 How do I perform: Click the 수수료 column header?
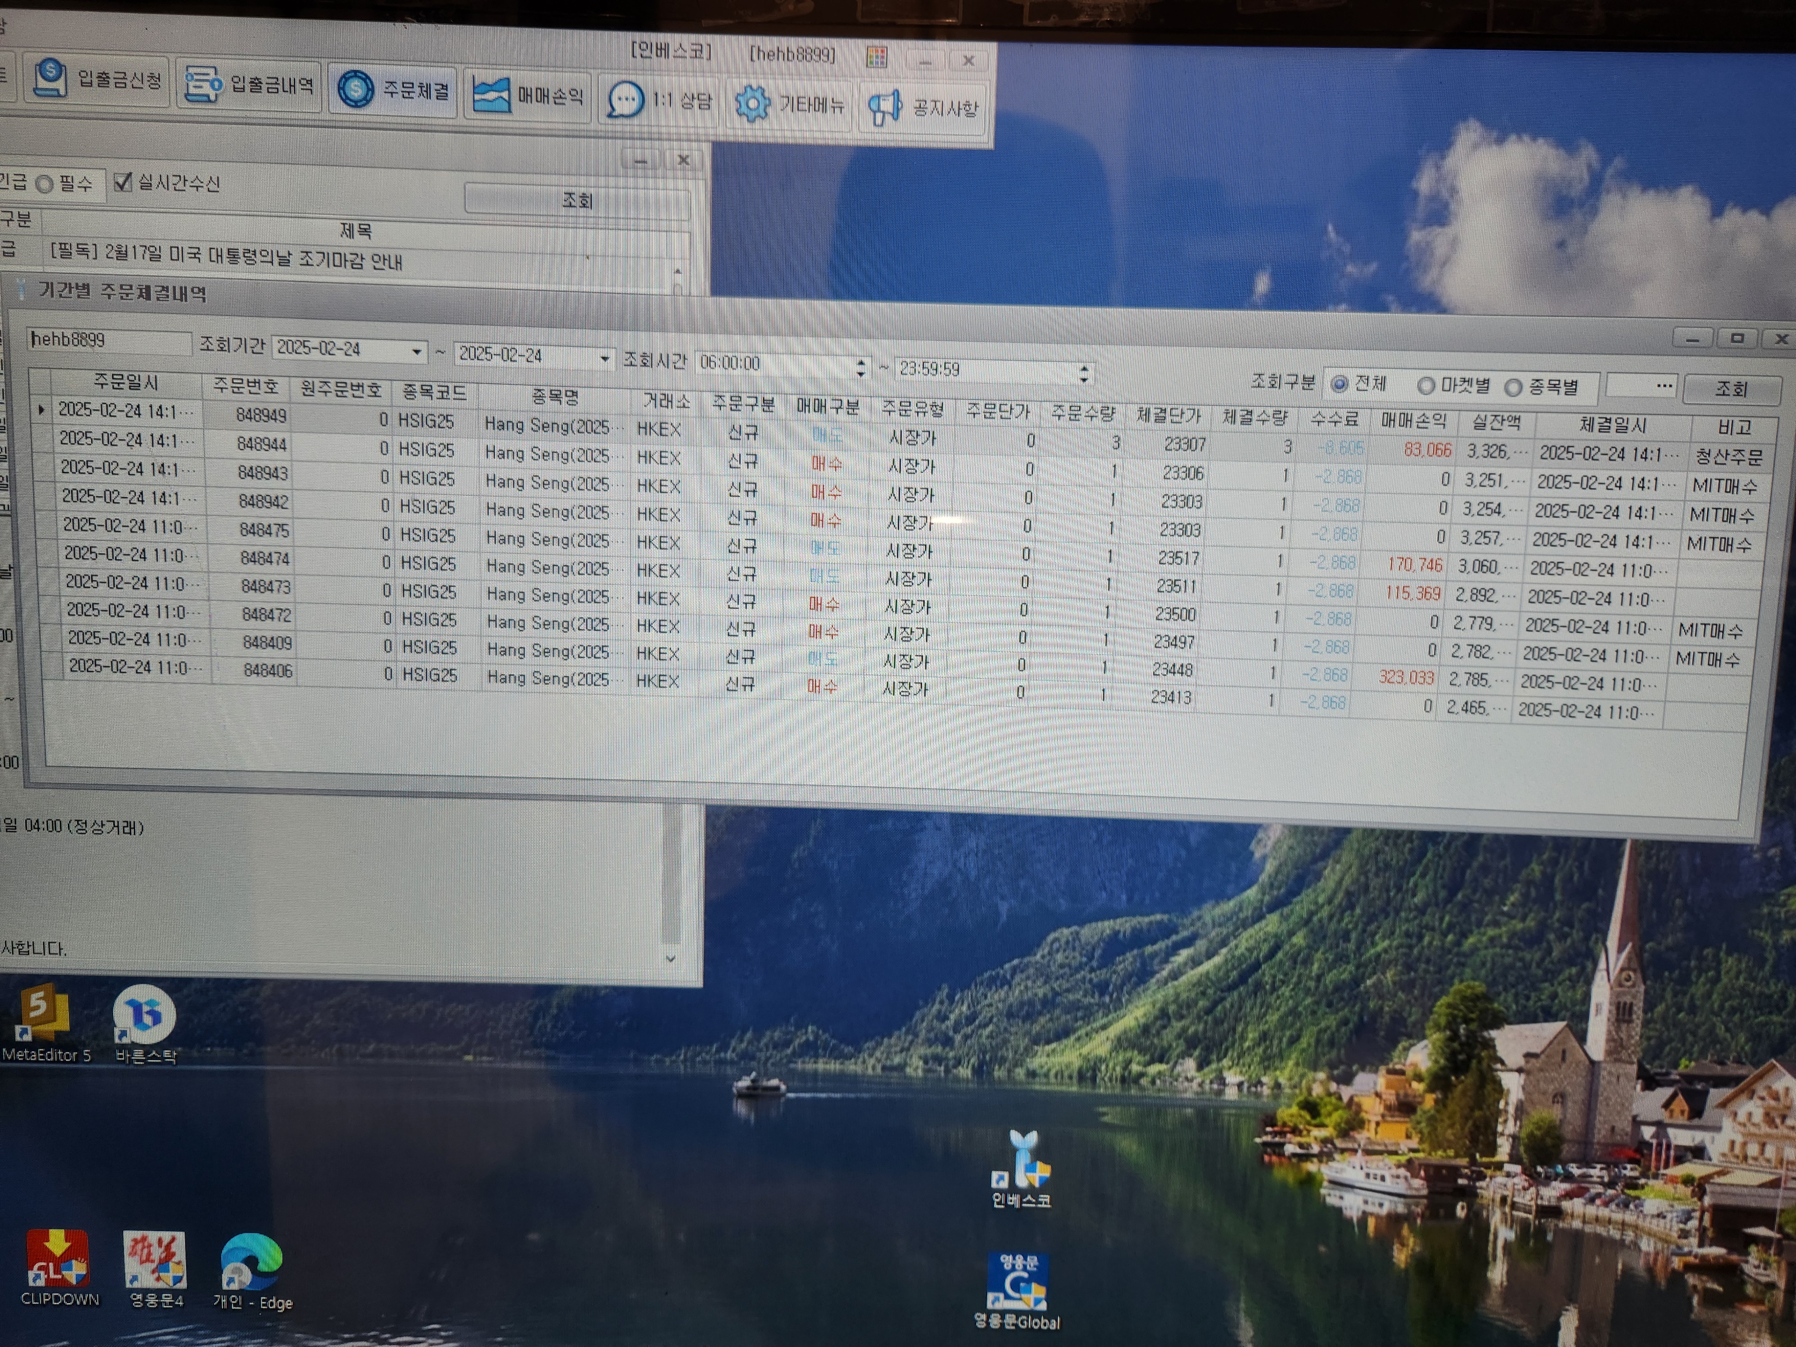1334,420
